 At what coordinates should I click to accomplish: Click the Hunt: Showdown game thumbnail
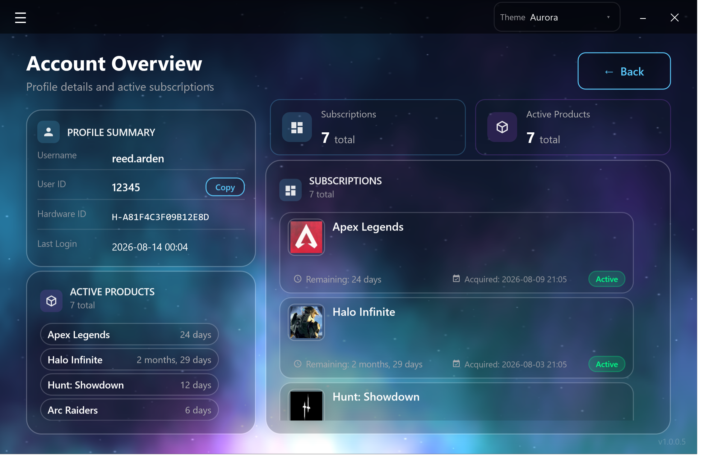pyautogui.click(x=306, y=405)
